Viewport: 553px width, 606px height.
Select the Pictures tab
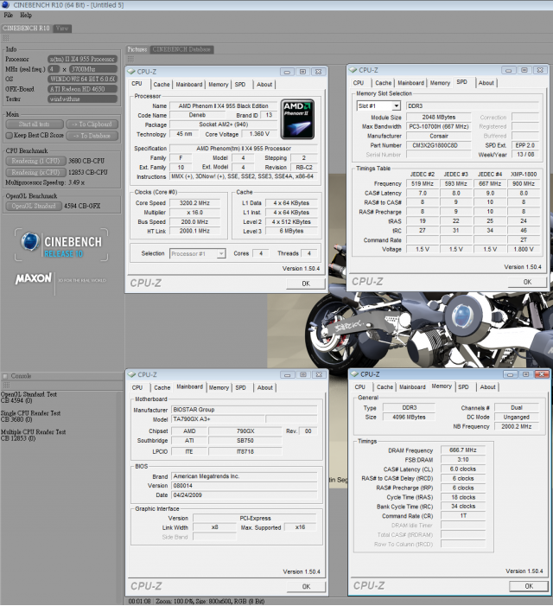pos(137,49)
